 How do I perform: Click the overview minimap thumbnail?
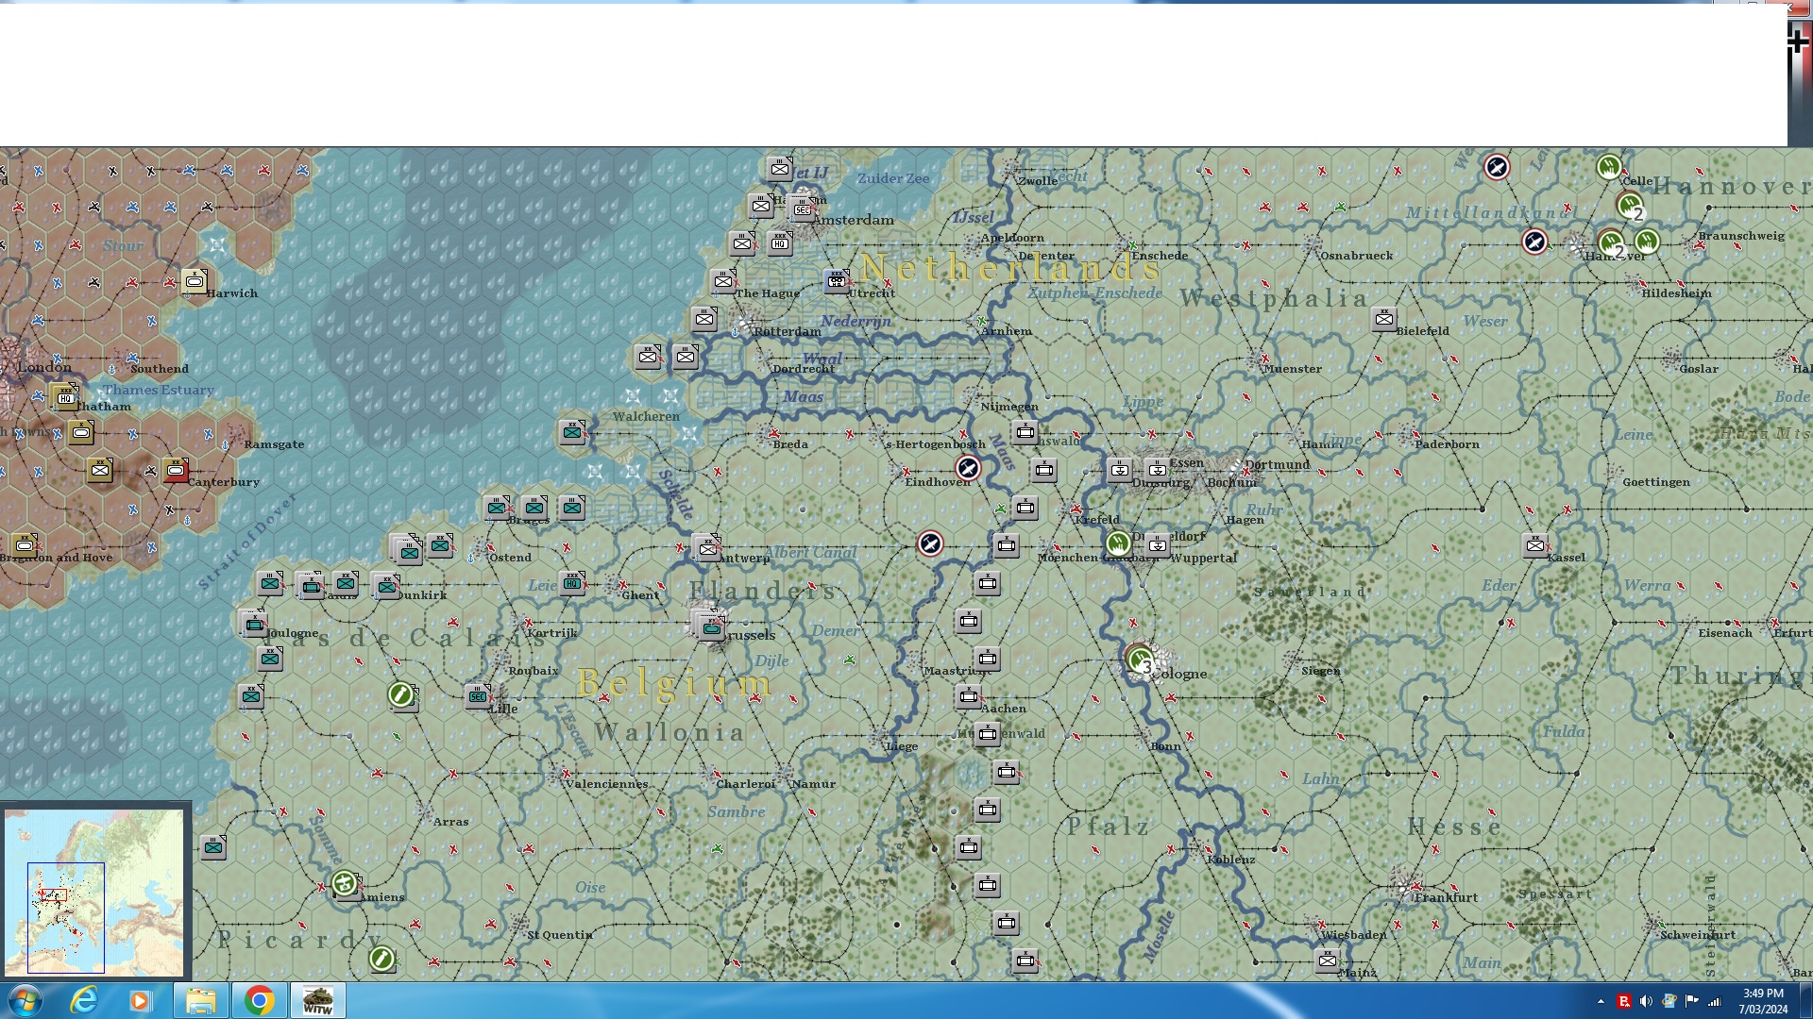[94, 892]
